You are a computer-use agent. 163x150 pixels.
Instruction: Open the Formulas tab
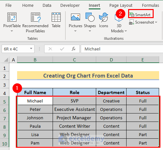click(x=150, y=5)
